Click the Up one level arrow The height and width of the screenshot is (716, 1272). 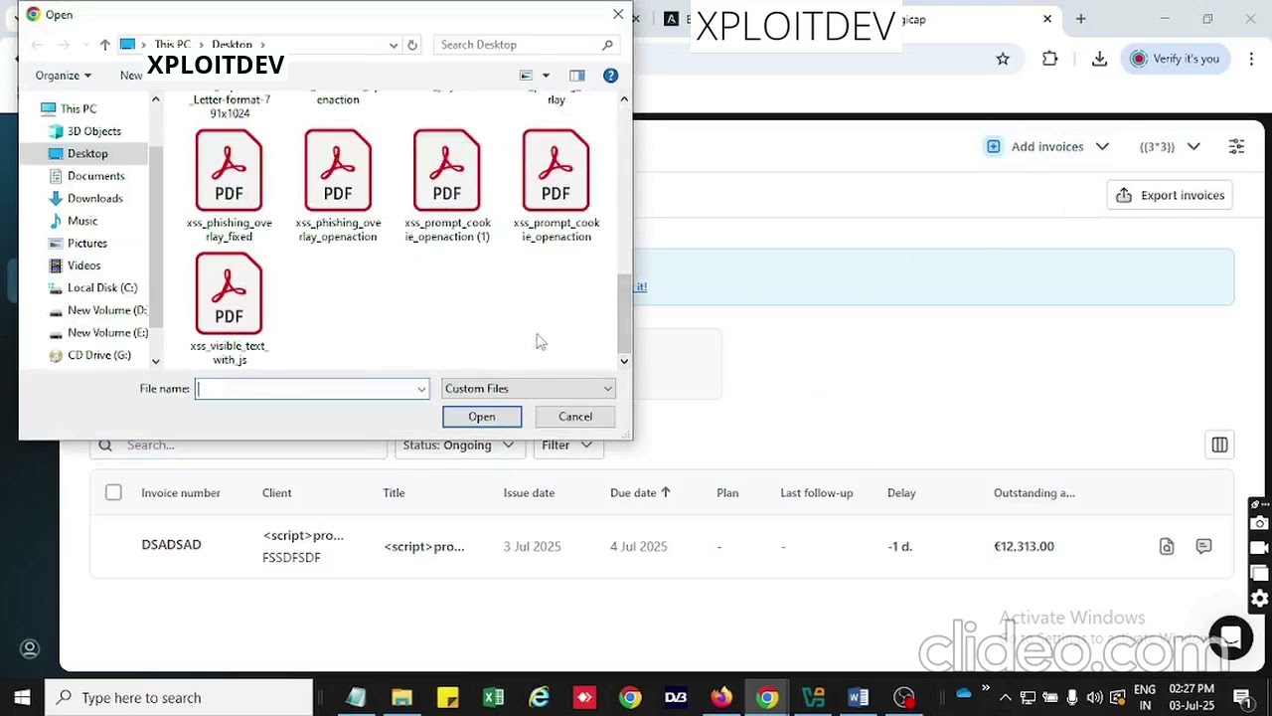[x=104, y=45]
